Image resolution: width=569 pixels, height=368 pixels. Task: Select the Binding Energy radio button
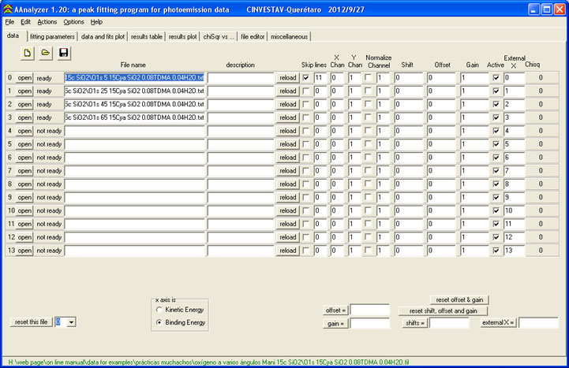tap(160, 322)
